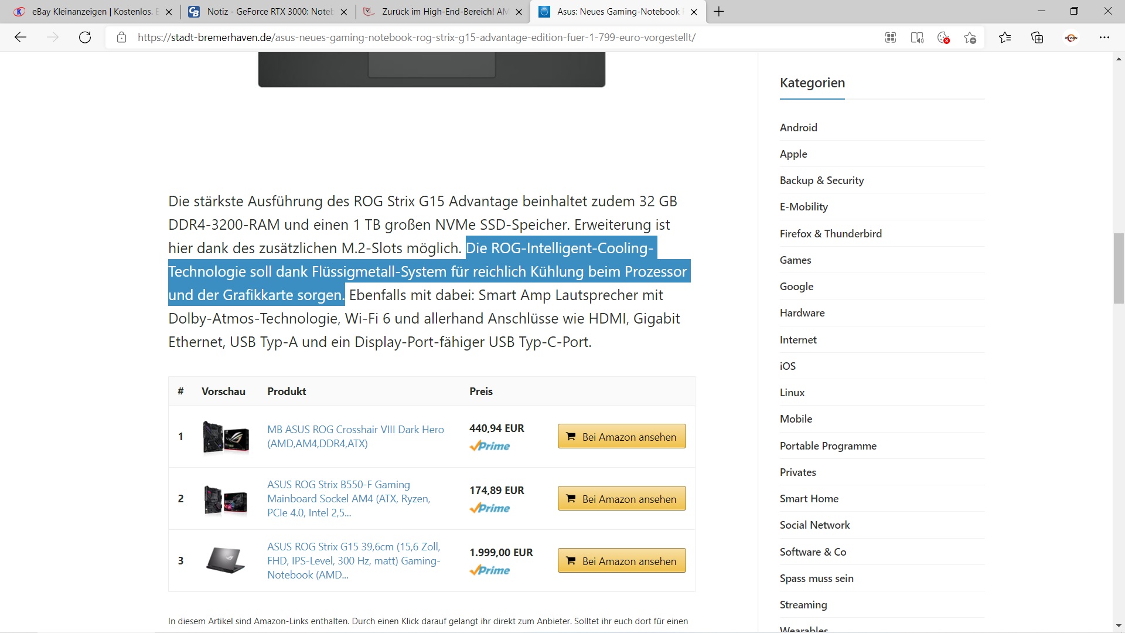
Task: Open the Hardware category
Action: tap(802, 313)
